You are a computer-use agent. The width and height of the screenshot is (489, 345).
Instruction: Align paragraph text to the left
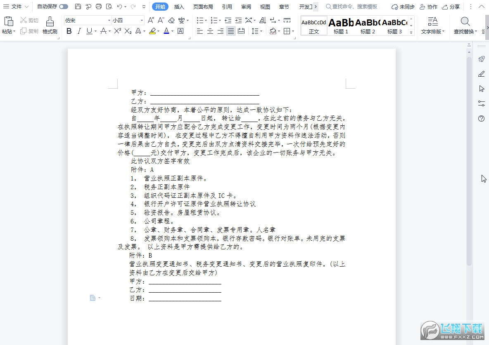point(200,31)
